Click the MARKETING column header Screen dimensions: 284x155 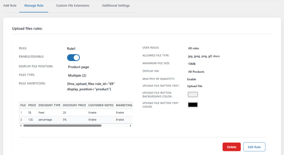tap(124, 105)
